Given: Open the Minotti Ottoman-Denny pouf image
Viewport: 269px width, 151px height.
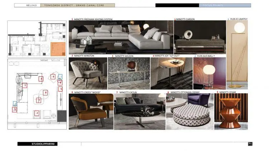Looking at the screenshot, I should pos(190,111).
